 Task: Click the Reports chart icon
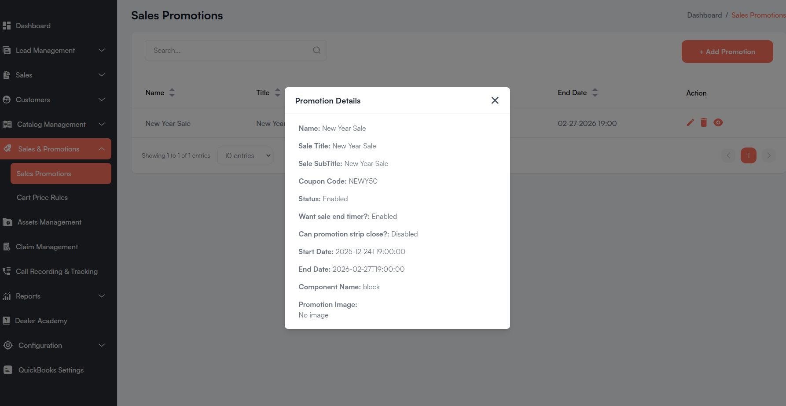[7, 296]
